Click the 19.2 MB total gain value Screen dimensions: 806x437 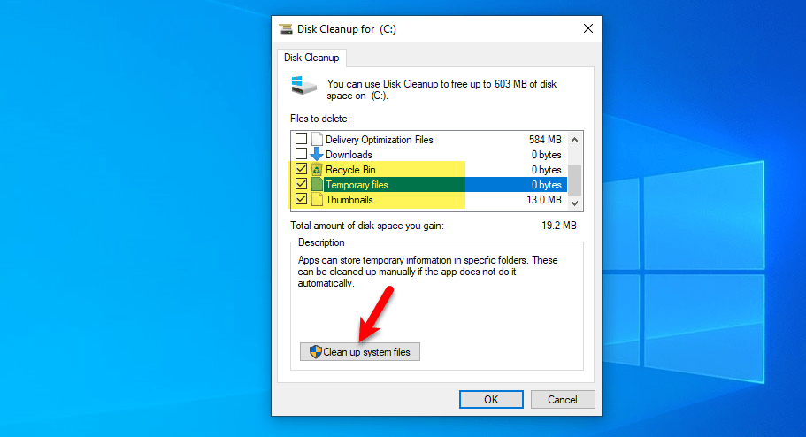[x=559, y=226]
